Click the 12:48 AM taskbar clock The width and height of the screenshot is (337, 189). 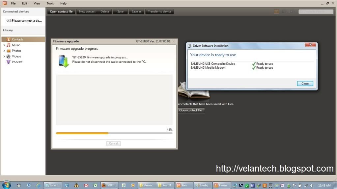(x=324, y=186)
